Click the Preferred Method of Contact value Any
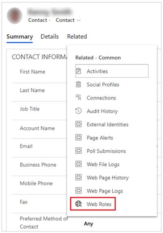163x233 pixels. click(88, 224)
